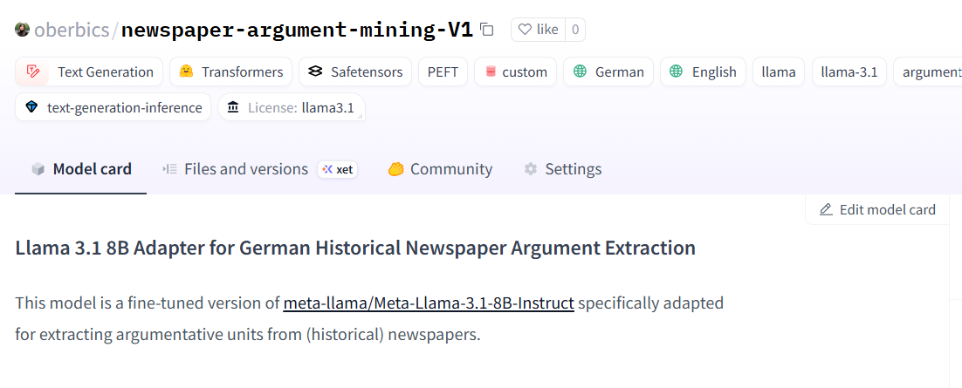Go to the Community tab
This screenshot has height=388, width=962.
(x=440, y=169)
